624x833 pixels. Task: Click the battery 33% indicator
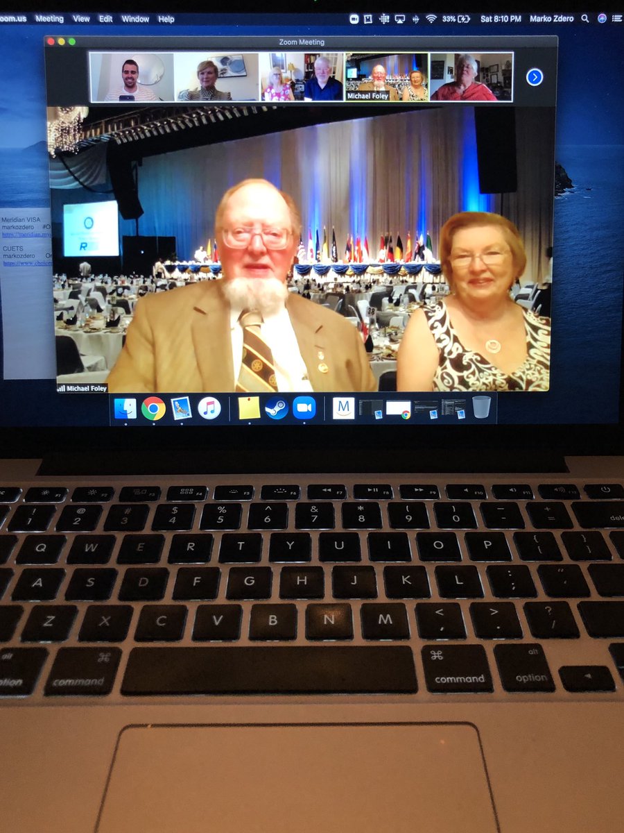[x=456, y=19]
